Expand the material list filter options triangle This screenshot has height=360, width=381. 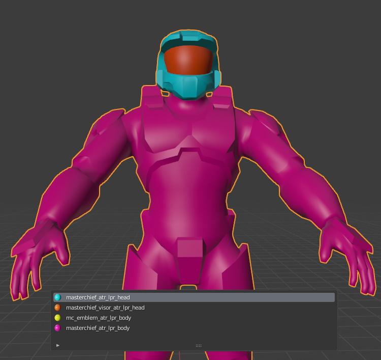coord(58,345)
